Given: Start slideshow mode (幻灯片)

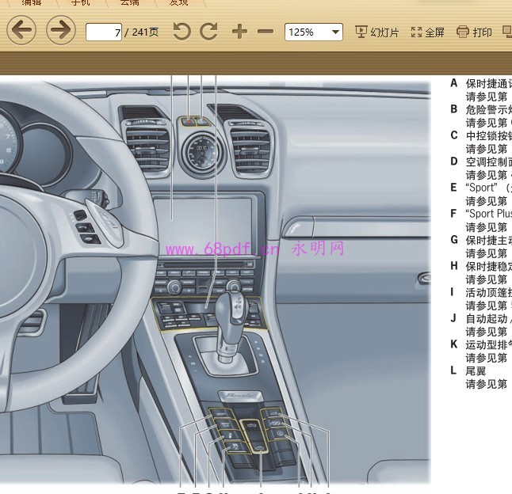Looking at the screenshot, I should [x=377, y=32].
